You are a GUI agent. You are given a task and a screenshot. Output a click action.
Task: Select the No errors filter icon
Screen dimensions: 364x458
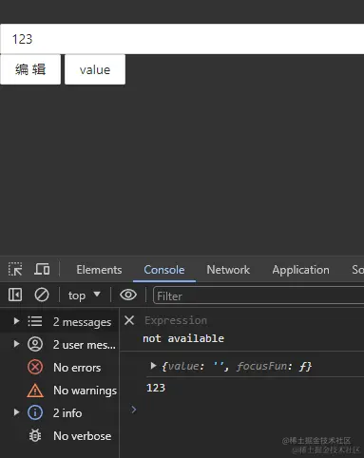[35, 368]
